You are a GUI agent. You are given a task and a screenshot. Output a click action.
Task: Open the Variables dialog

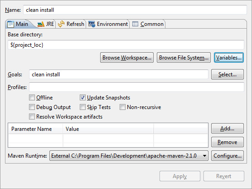[x=229, y=58]
